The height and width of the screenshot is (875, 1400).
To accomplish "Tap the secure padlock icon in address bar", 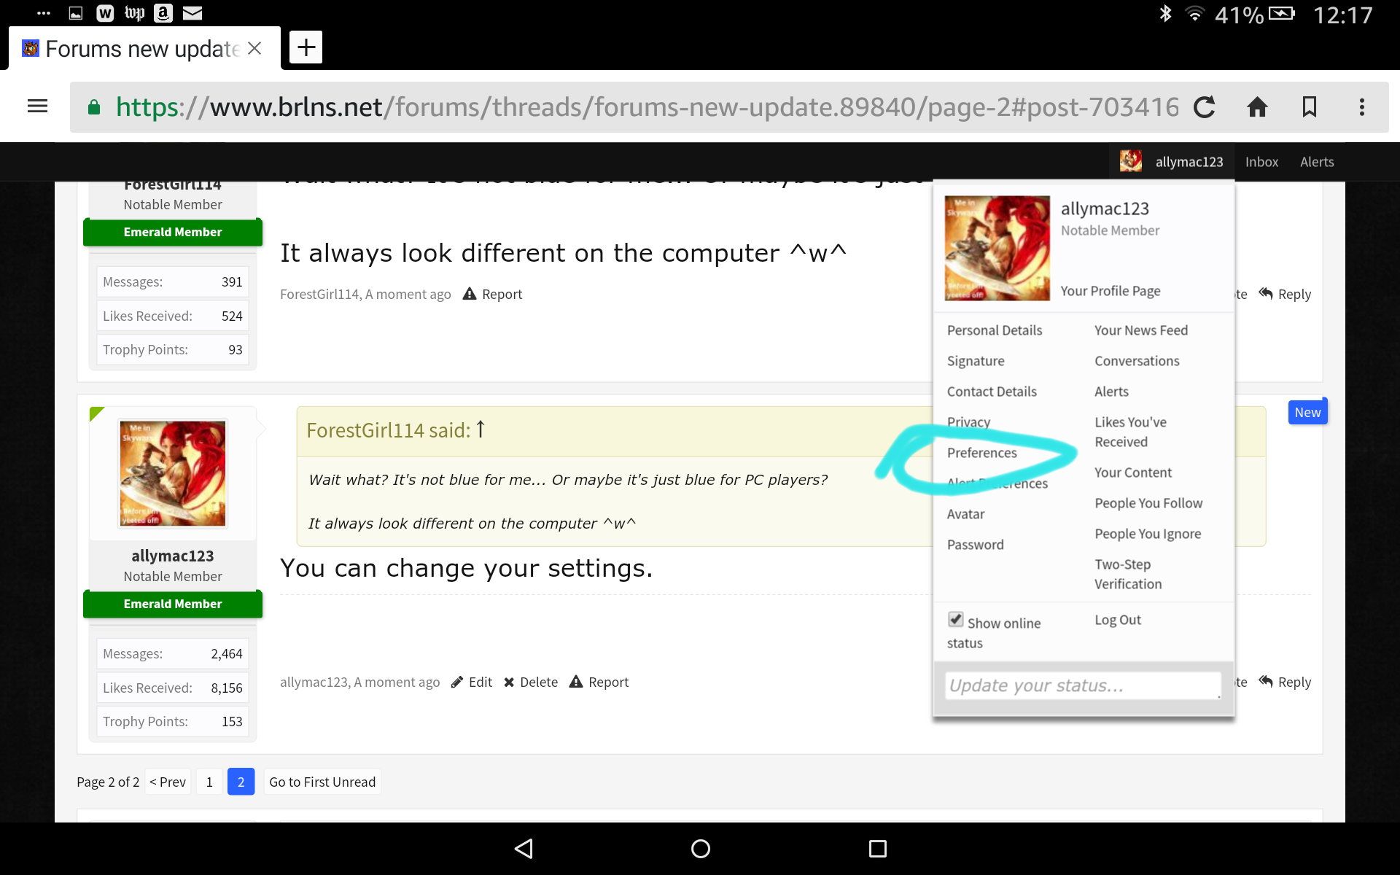I will 94,107.
